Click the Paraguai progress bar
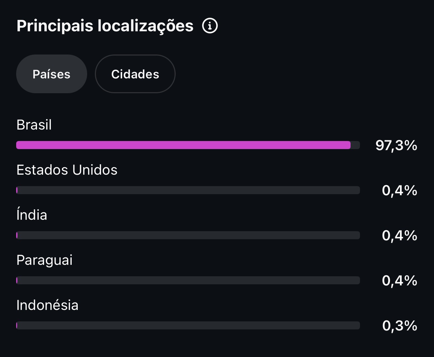Viewport: 434px width, 357px height. (188, 280)
